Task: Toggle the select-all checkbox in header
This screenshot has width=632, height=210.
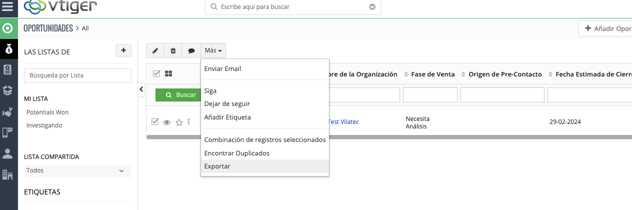Action: pos(156,74)
